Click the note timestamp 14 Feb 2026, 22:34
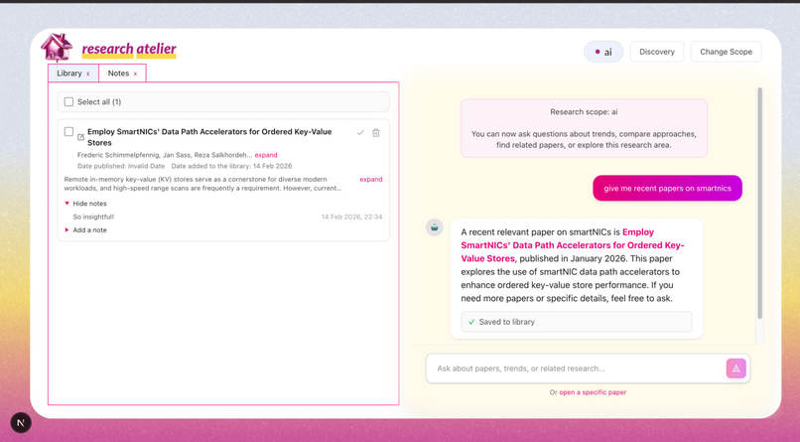The image size is (800, 442). pyautogui.click(x=351, y=217)
